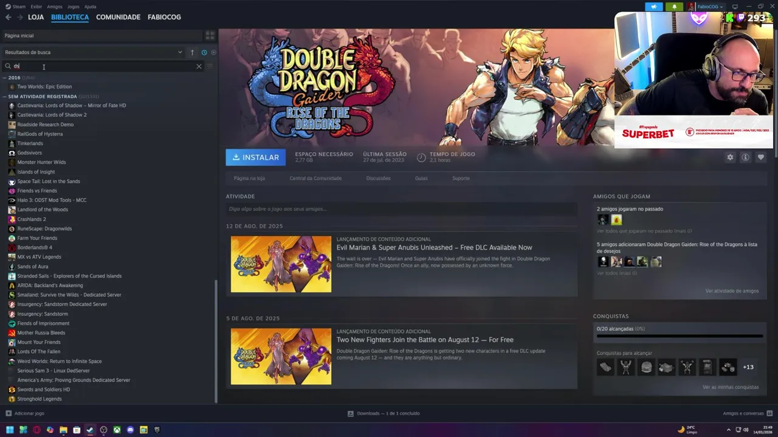The width and height of the screenshot is (778, 437).
Task: Open the FabioCOG account dropdown
Action: pyautogui.click(x=709, y=7)
